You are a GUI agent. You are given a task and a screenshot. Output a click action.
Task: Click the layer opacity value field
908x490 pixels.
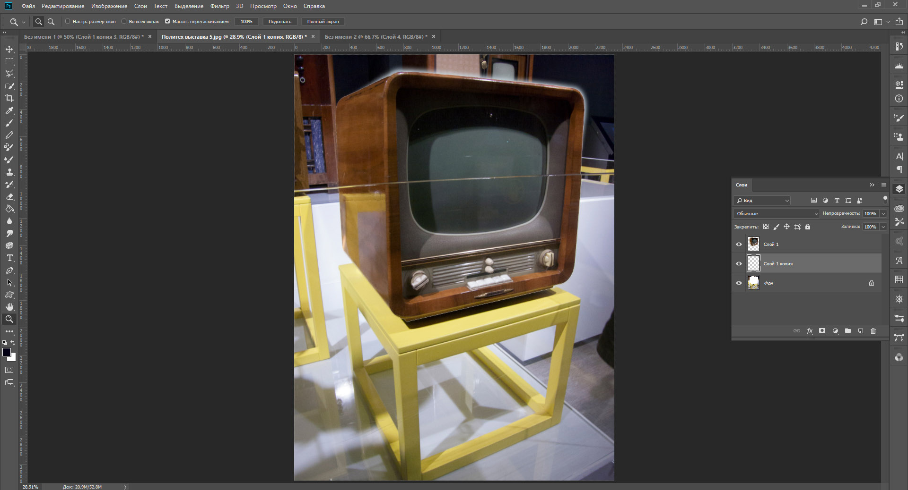point(871,214)
